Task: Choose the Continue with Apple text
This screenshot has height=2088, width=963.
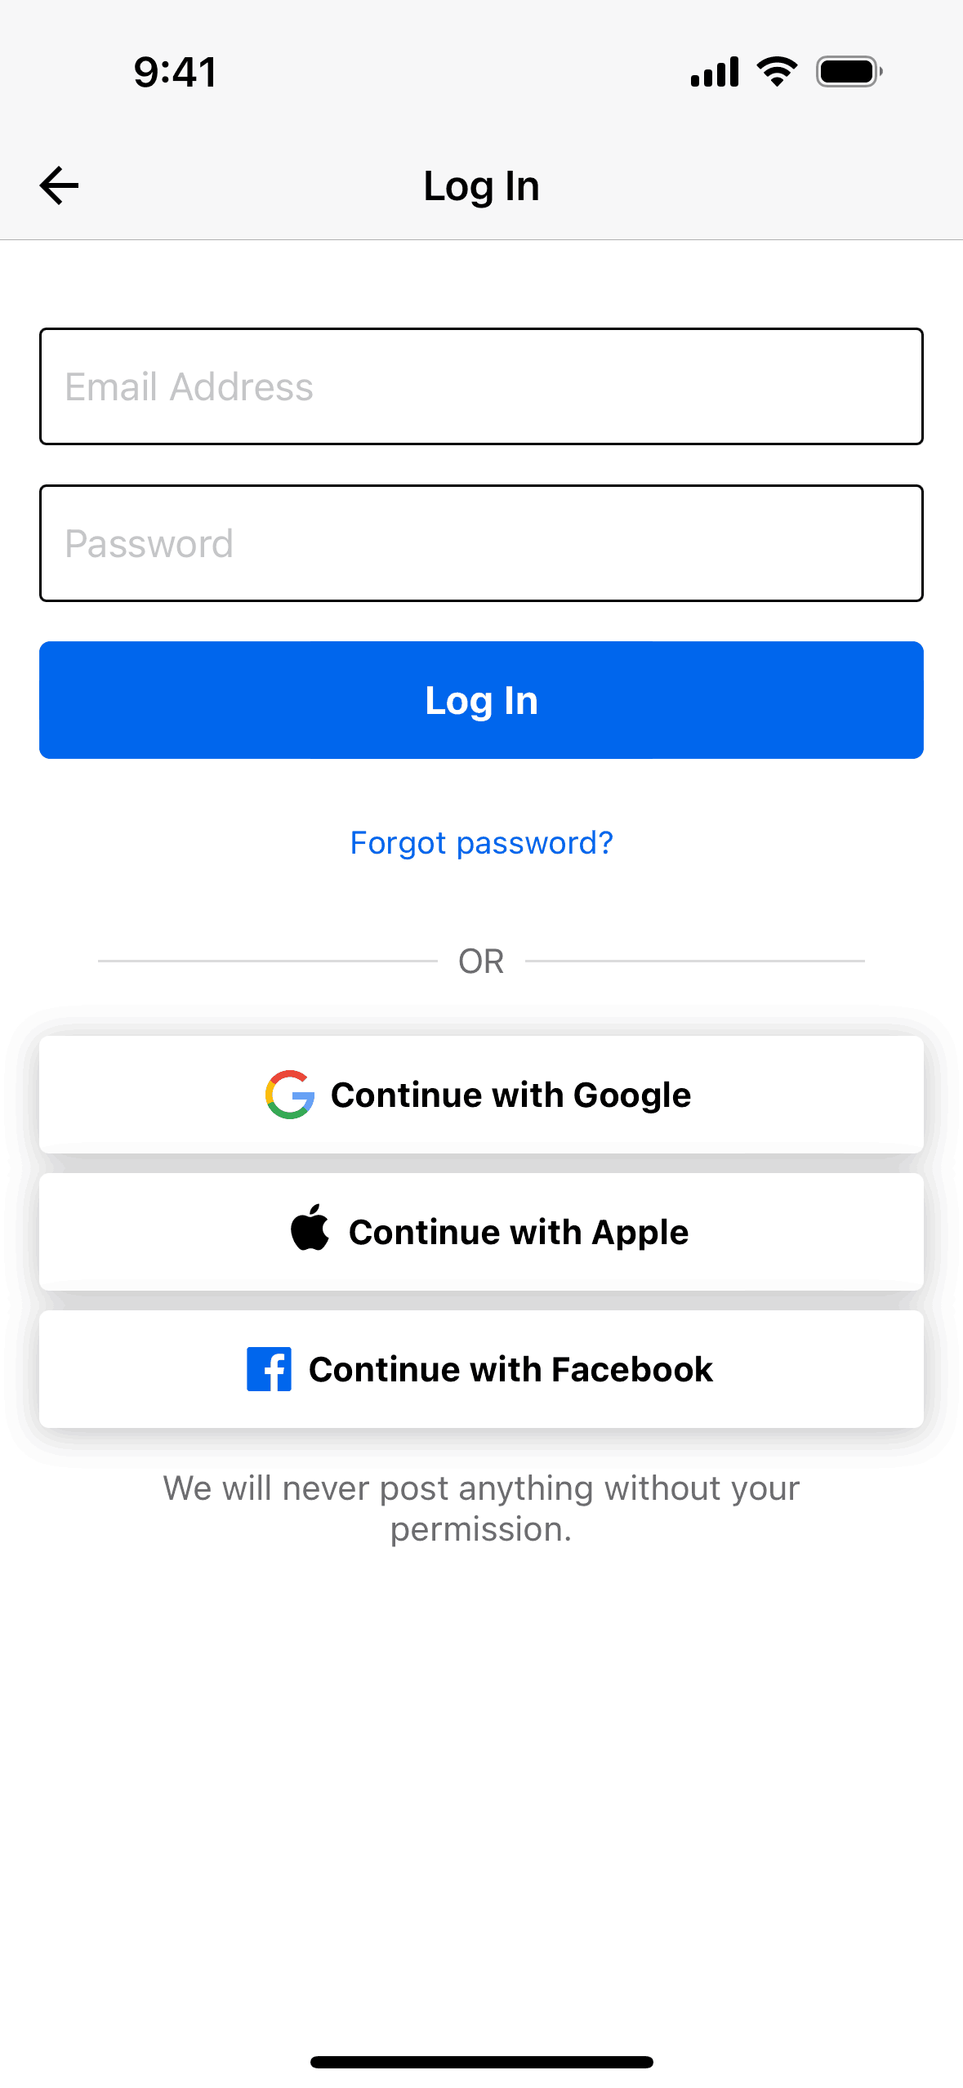Action: coord(519,1232)
